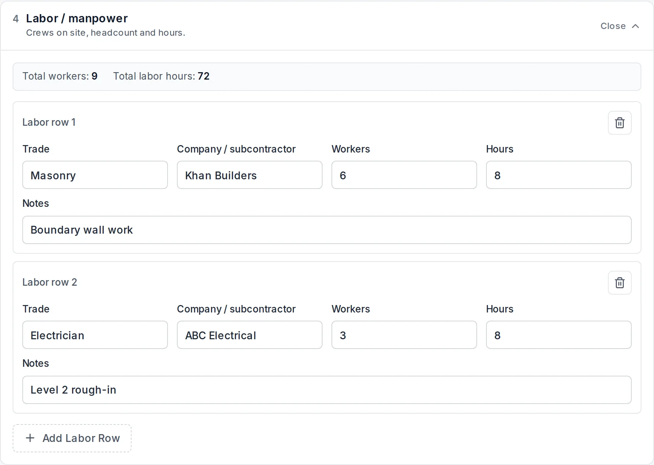Click the section subtitle about crews on site

[x=106, y=33]
